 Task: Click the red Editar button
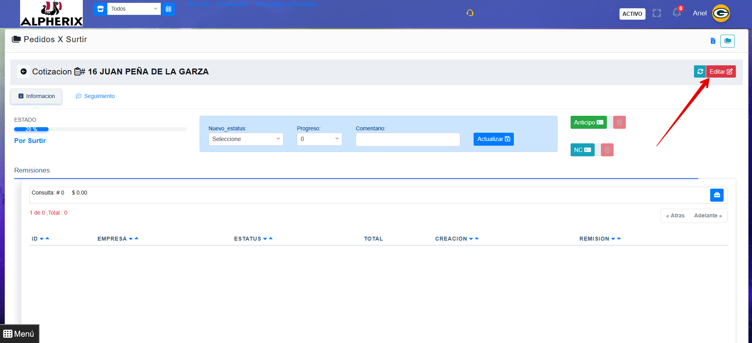coord(721,71)
